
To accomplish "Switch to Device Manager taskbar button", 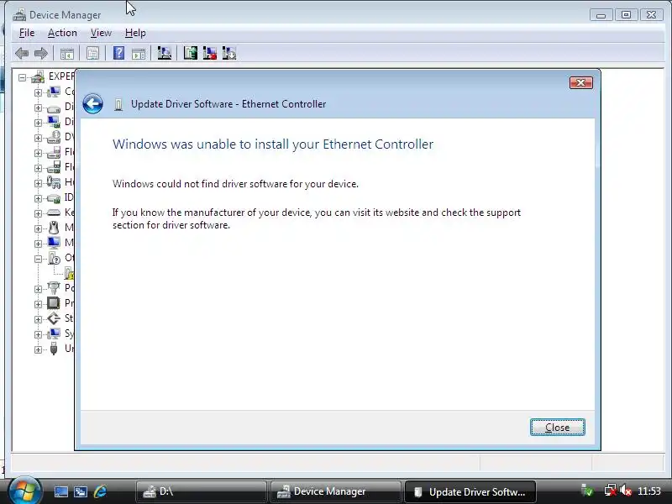I will pos(335,491).
